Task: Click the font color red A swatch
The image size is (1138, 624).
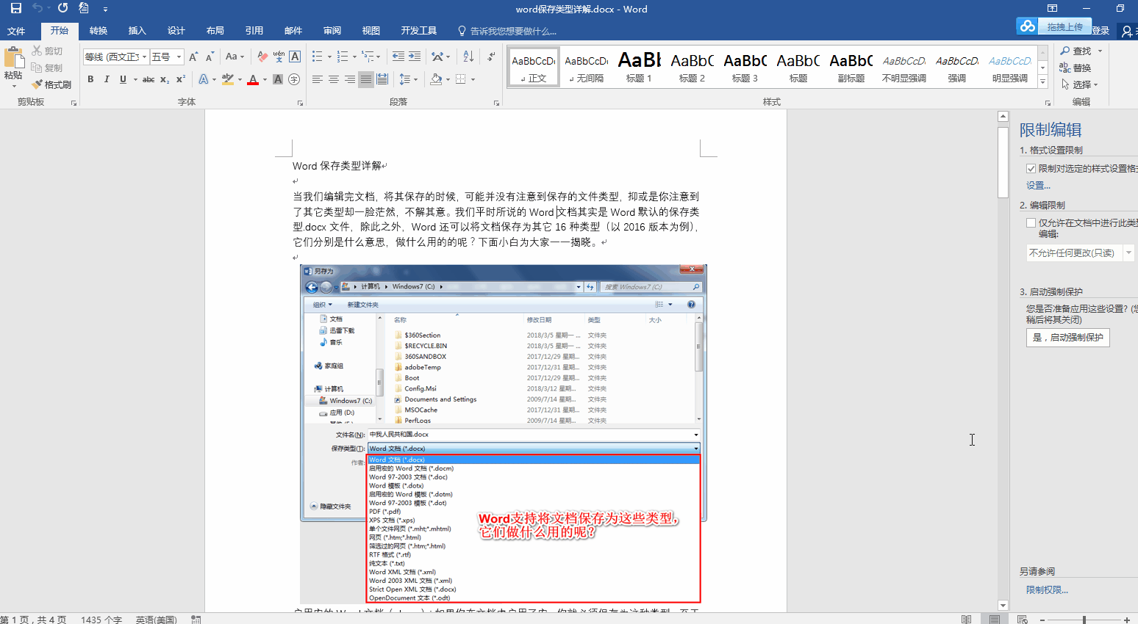Action: click(253, 79)
